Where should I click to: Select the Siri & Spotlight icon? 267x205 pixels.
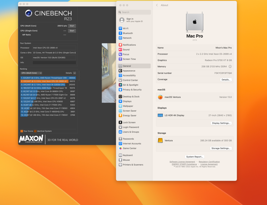pos(120,85)
